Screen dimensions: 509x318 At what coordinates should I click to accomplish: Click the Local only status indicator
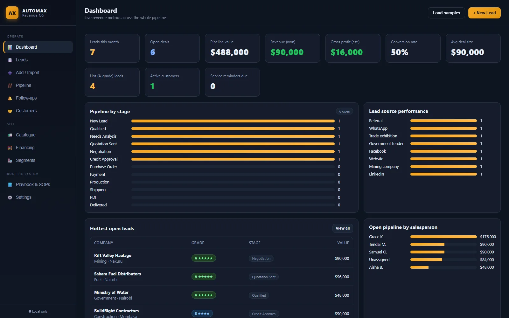(x=38, y=311)
